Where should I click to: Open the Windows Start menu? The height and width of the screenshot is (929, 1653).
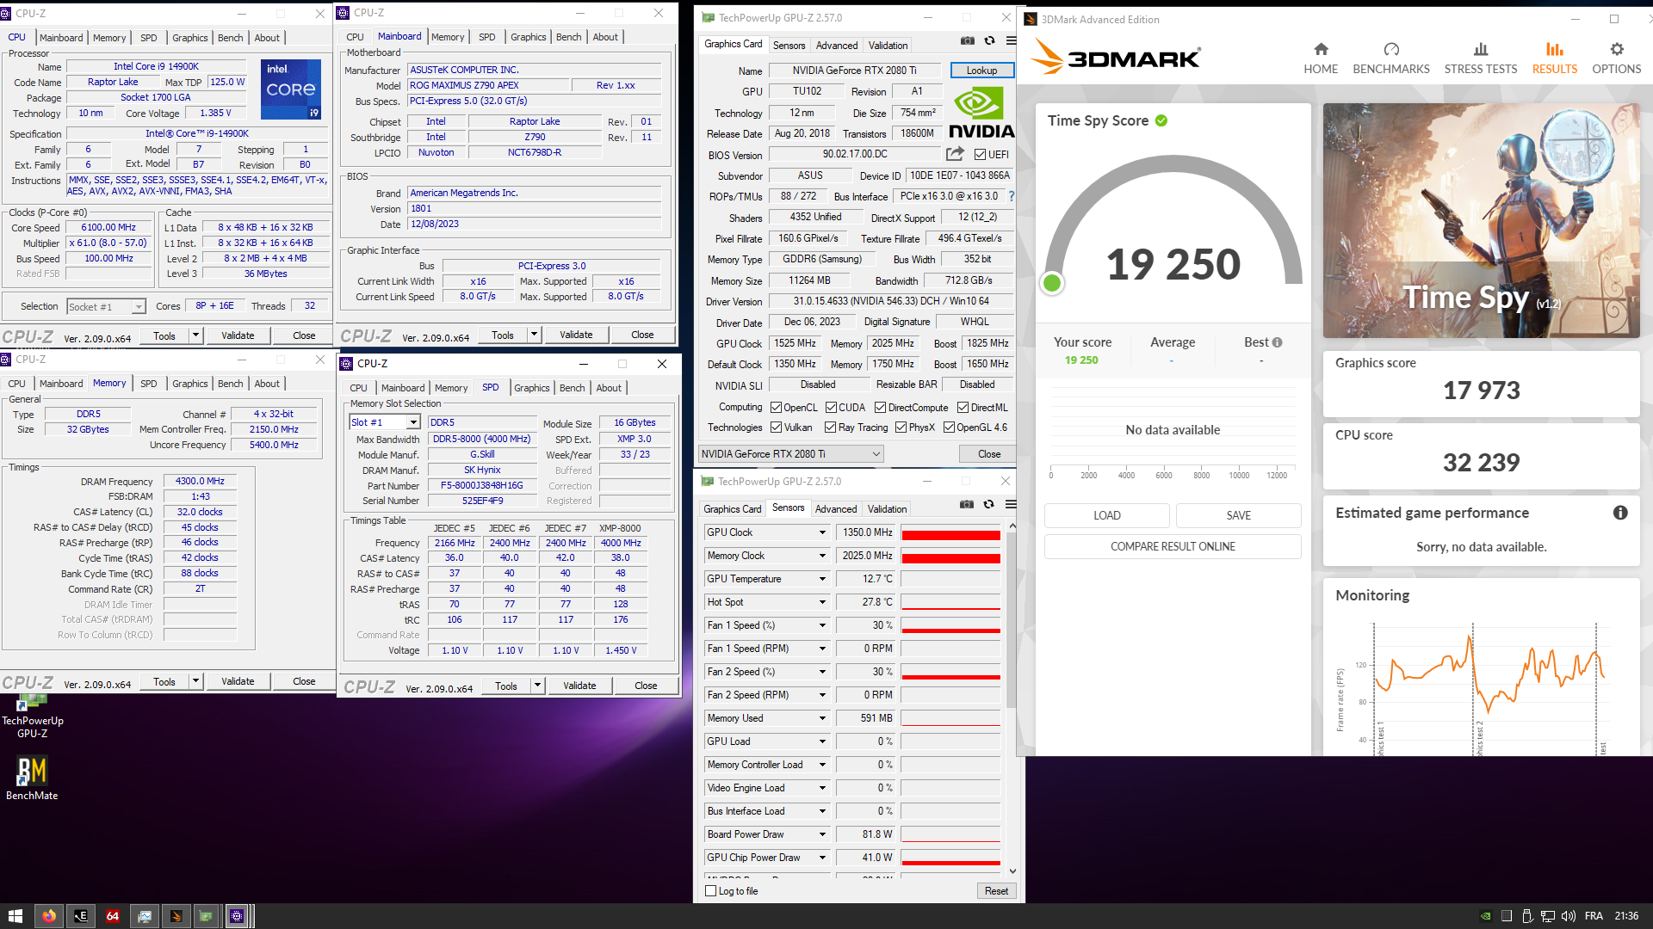tap(15, 916)
